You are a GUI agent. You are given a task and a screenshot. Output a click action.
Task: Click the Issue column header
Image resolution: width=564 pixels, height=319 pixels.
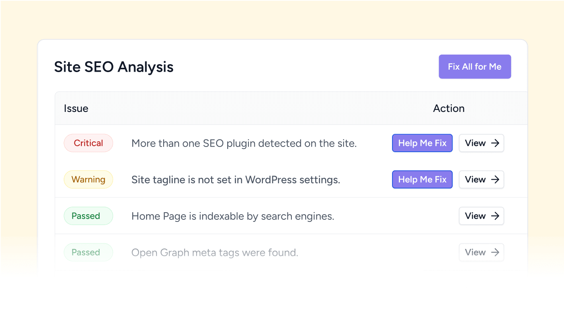pyautogui.click(x=76, y=108)
